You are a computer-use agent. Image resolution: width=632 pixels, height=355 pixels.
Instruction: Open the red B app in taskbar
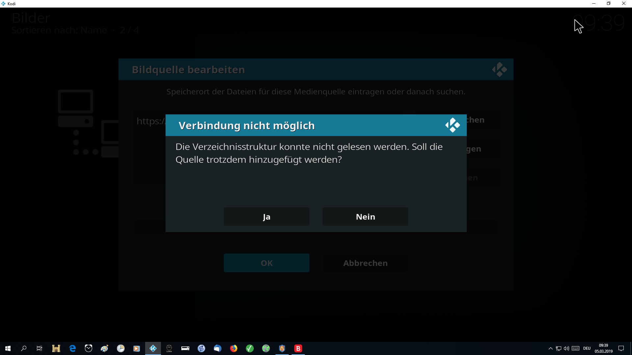298,348
